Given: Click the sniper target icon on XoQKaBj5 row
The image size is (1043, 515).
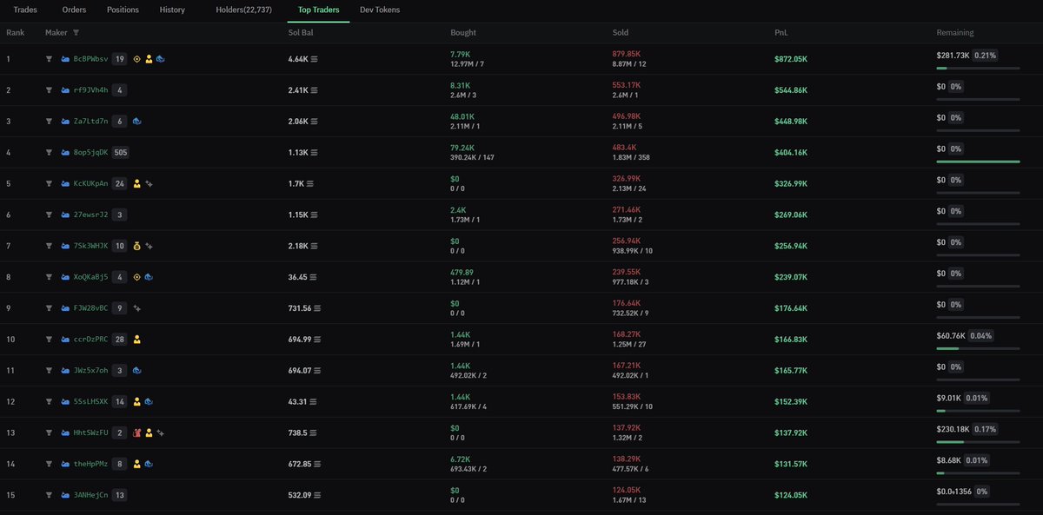Looking at the screenshot, I should click(x=137, y=277).
